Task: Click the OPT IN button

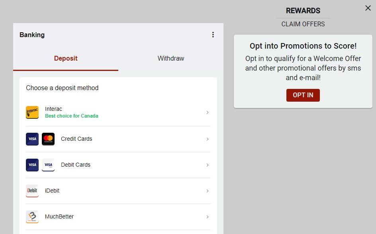Action: [x=303, y=95]
